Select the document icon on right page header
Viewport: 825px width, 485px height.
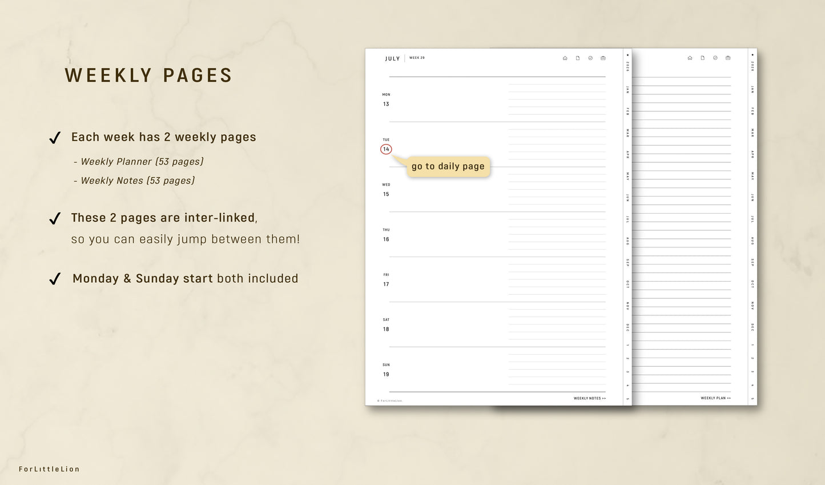(702, 58)
